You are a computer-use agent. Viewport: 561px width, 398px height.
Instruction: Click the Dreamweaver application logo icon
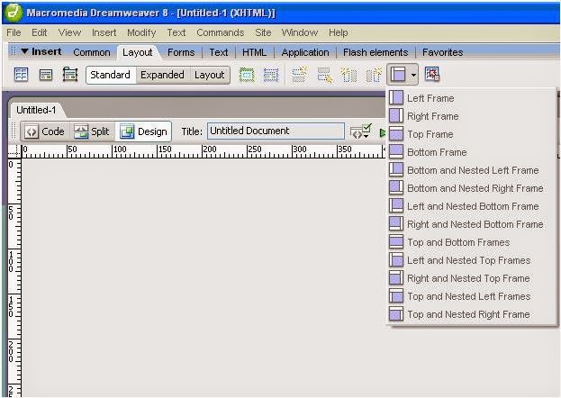(13, 13)
